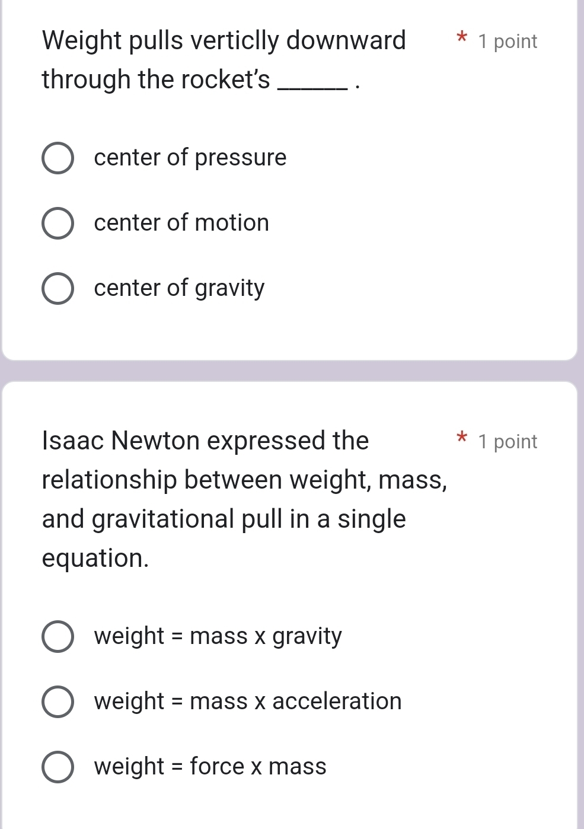Click '1 point' label on rocket question
This screenshot has width=584, height=829.
(x=508, y=42)
